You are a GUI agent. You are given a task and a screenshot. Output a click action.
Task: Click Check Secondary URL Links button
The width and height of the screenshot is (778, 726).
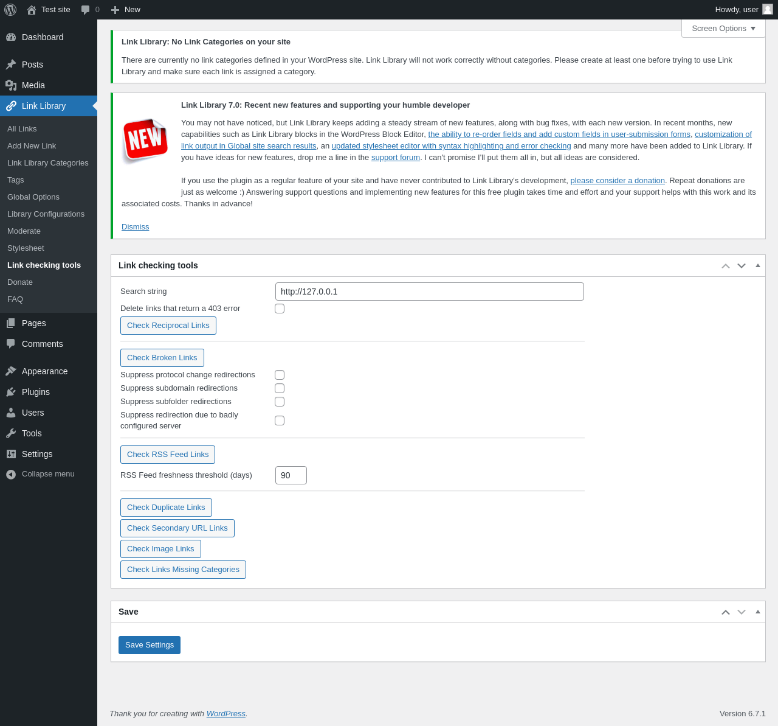tap(177, 528)
